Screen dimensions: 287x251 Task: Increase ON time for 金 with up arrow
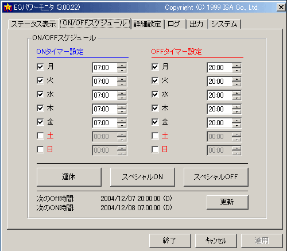point(122,121)
